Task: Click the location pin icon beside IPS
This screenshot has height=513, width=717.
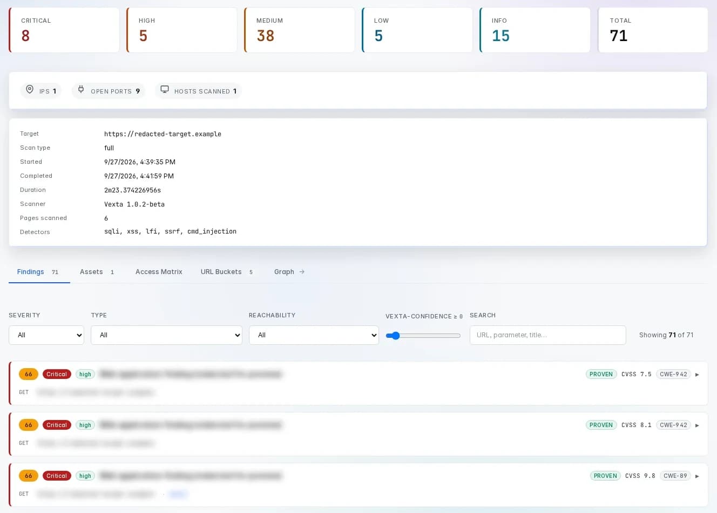Action: click(30, 90)
